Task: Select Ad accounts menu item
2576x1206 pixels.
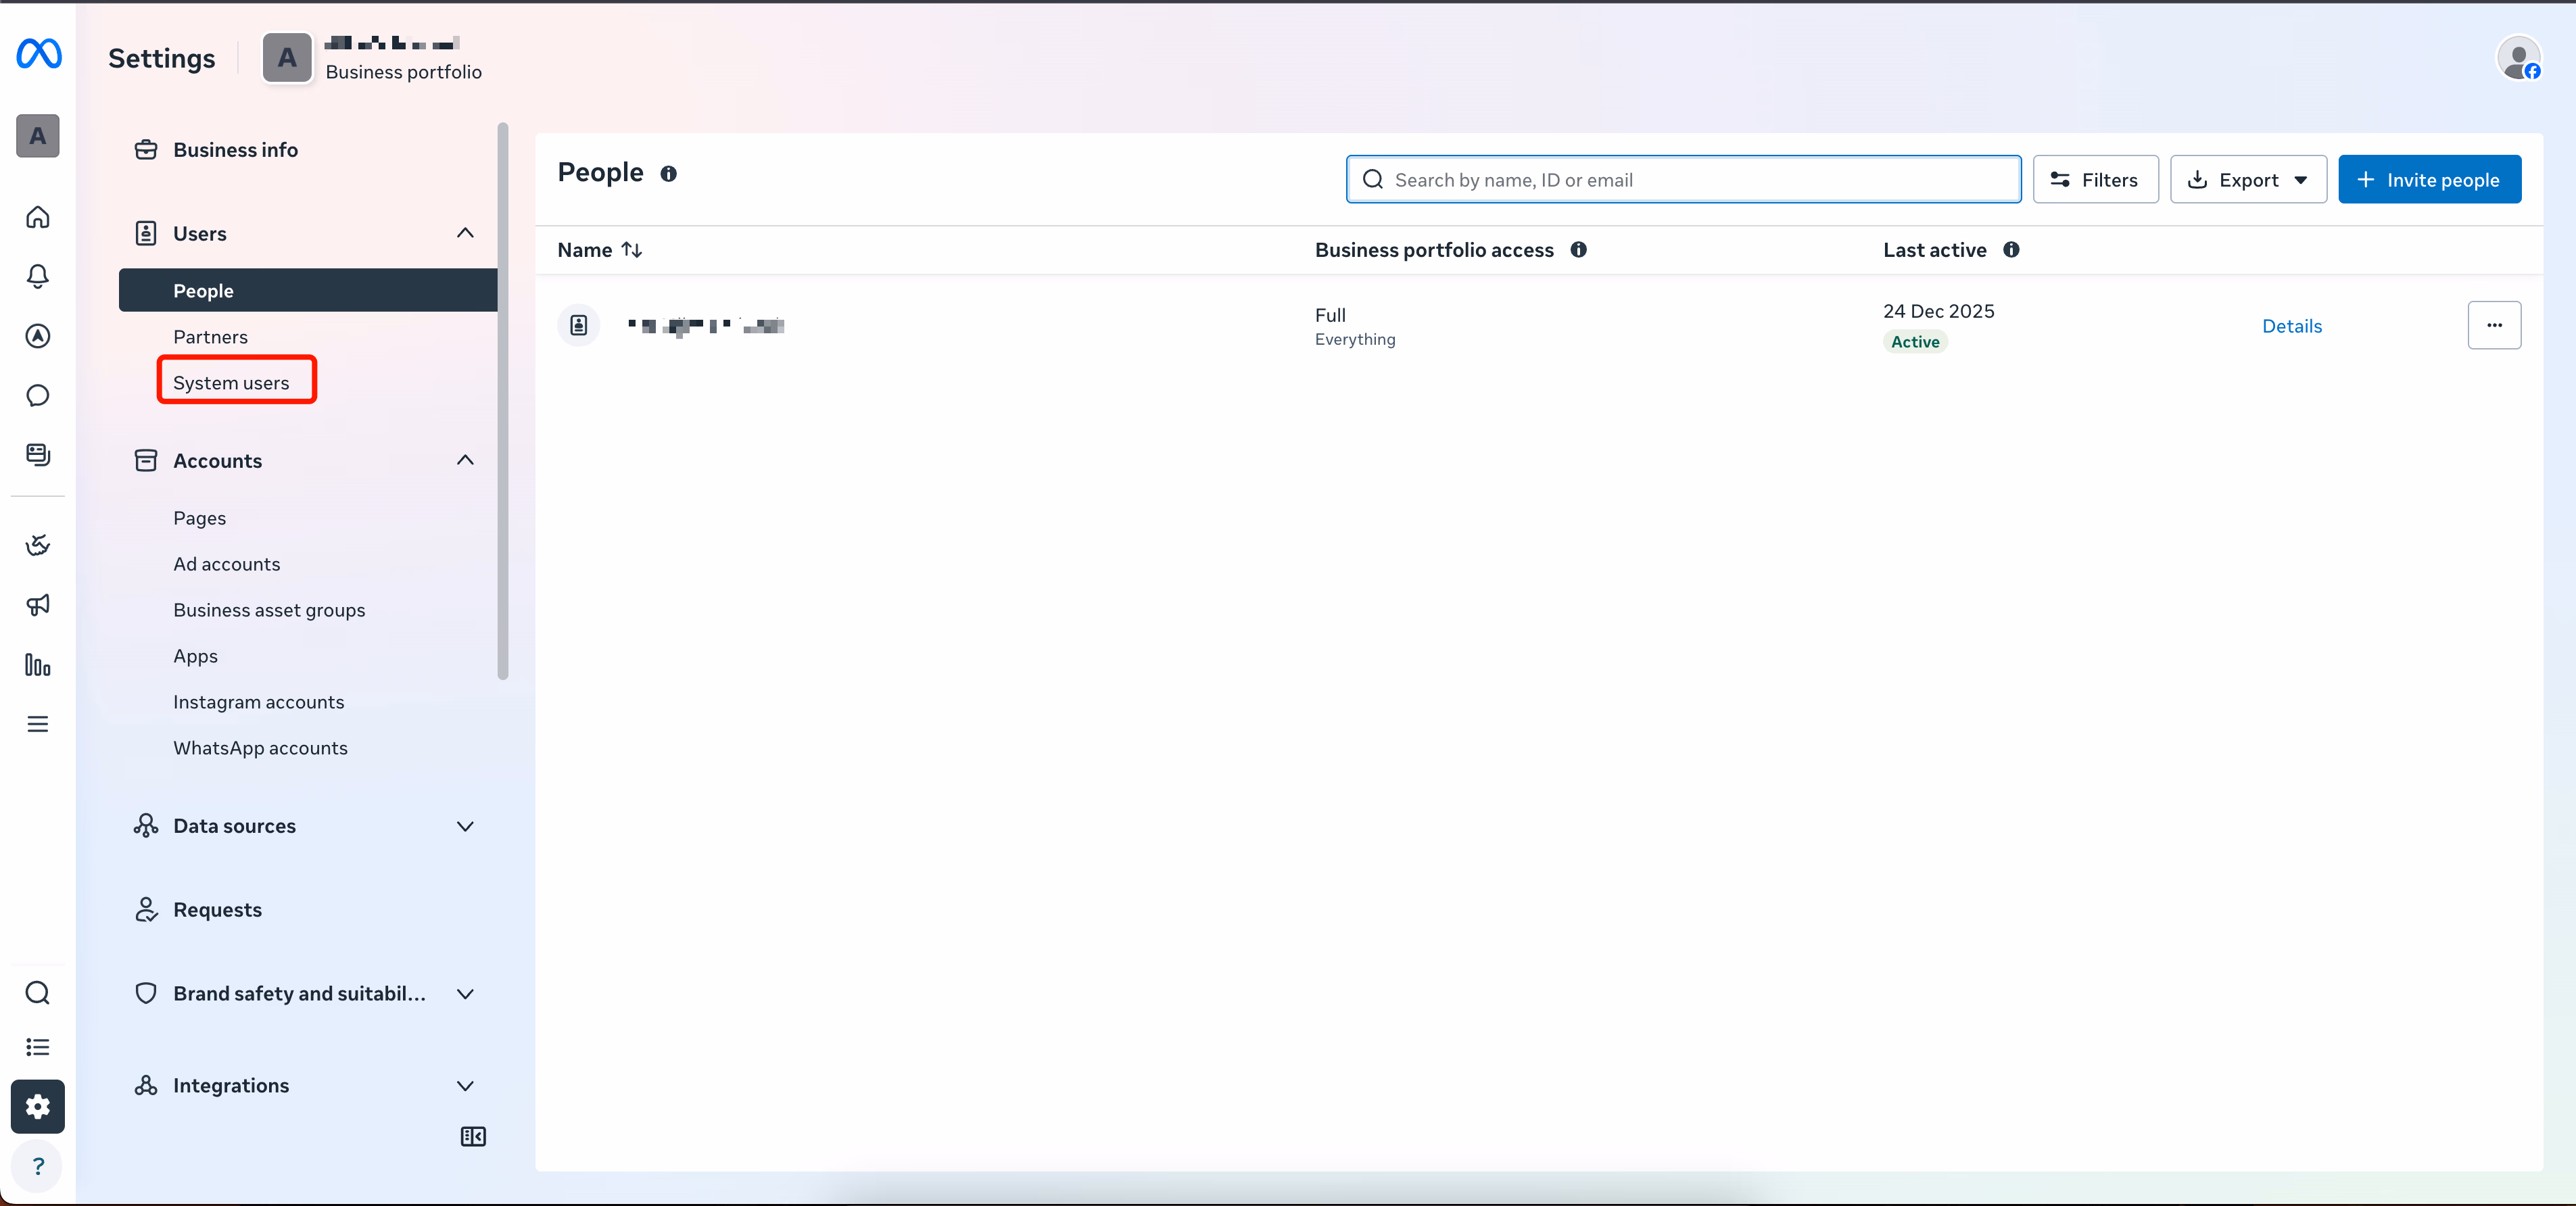Action: (x=227, y=564)
